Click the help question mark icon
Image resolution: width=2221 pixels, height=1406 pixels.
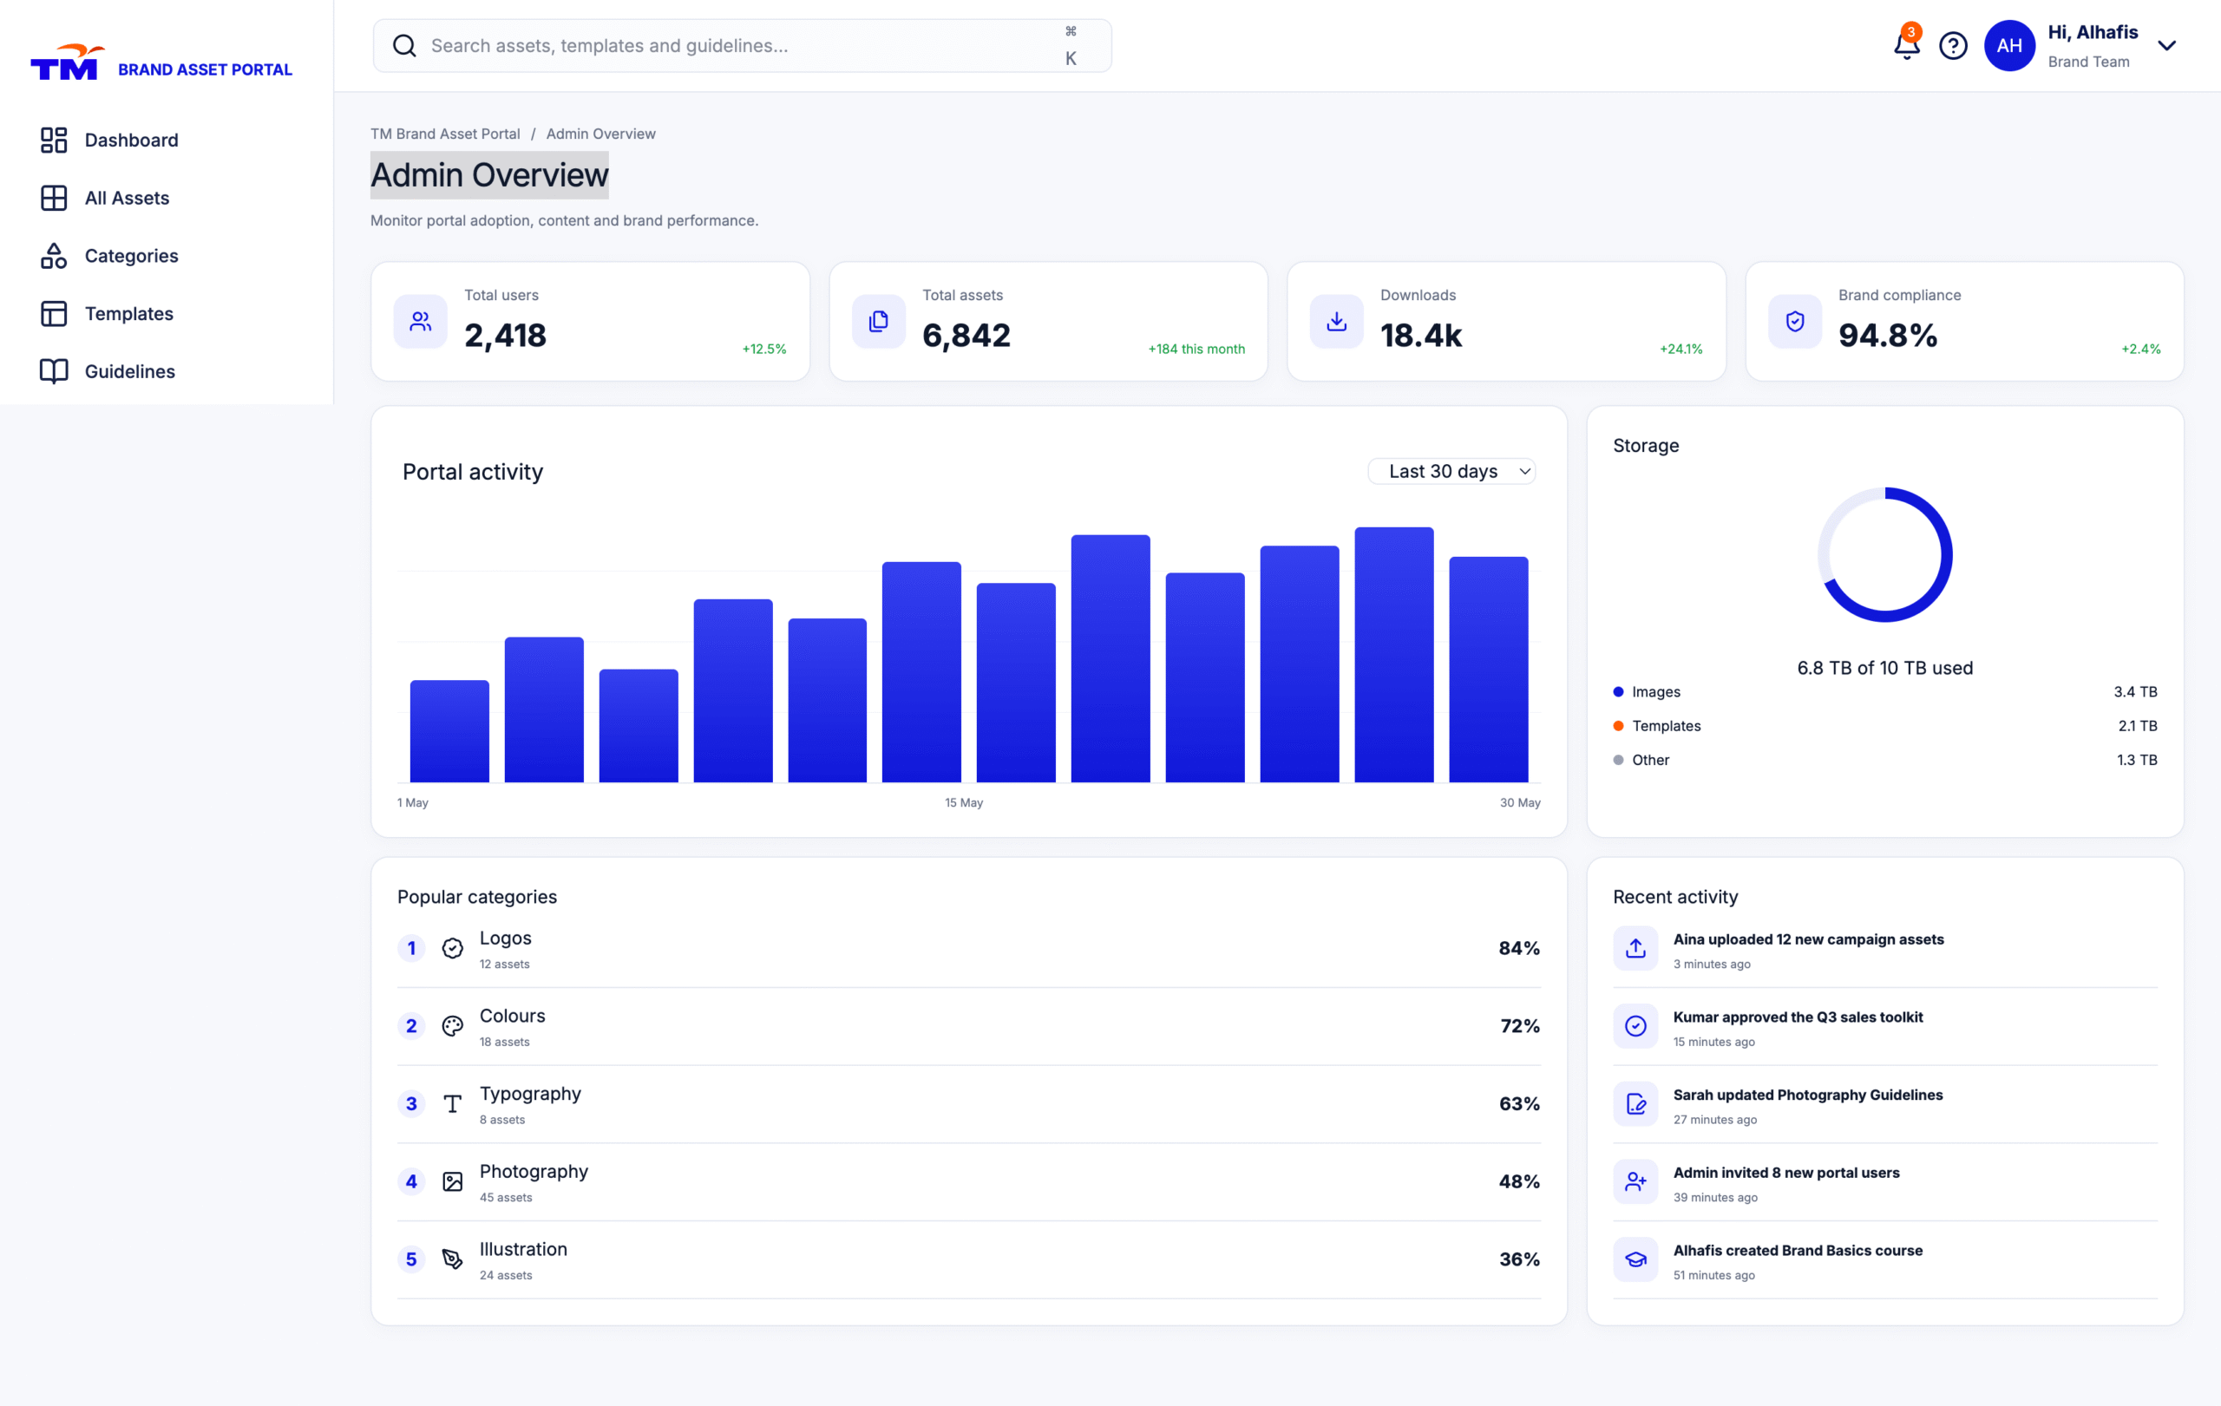click(1953, 45)
